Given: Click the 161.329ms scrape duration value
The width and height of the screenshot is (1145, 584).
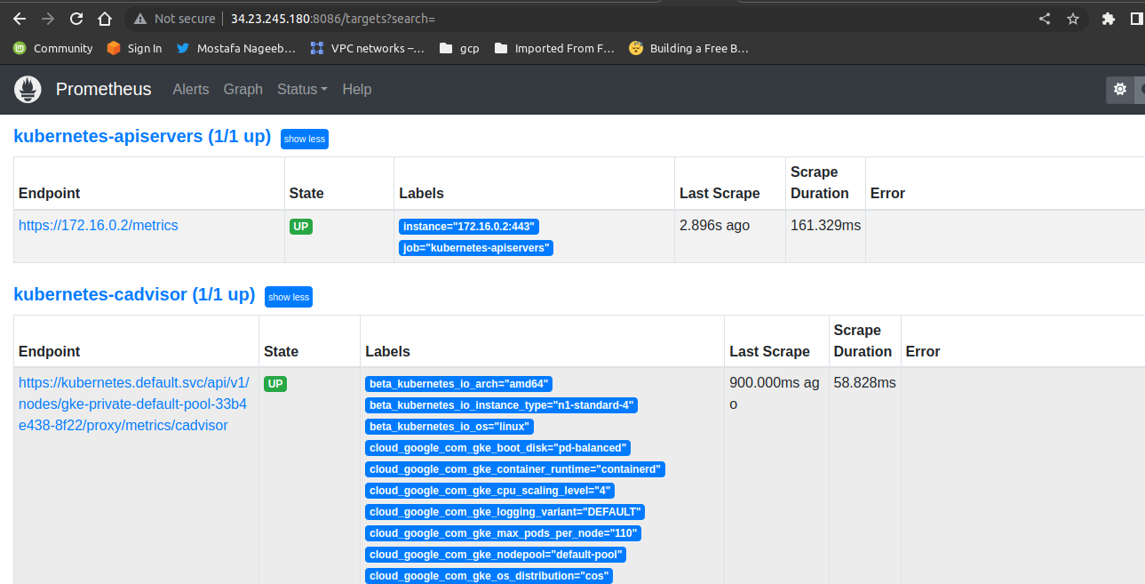Looking at the screenshot, I should coord(825,226).
